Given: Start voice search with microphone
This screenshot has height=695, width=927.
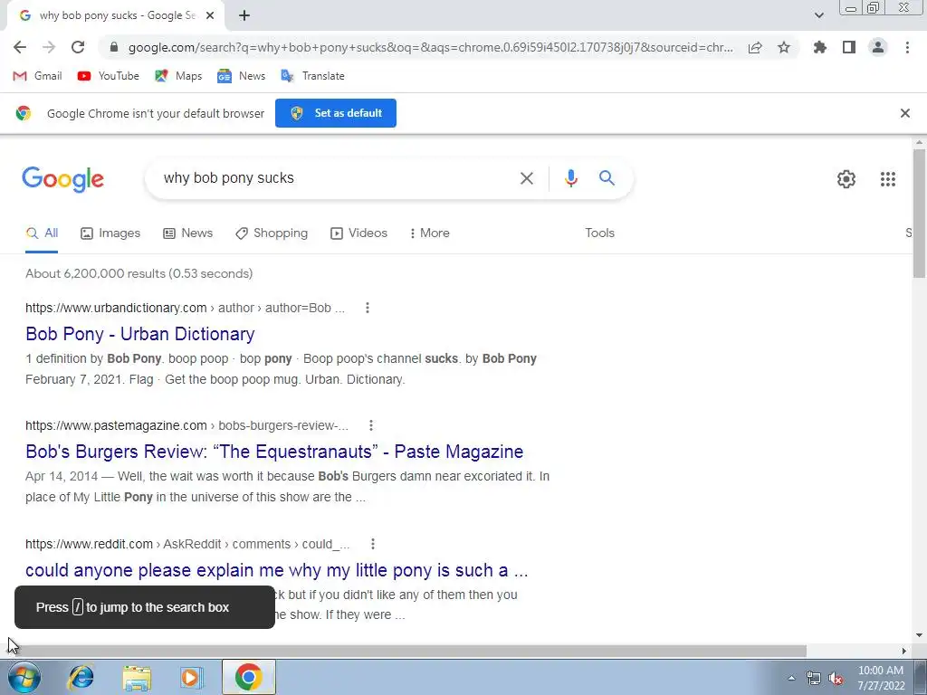Looking at the screenshot, I should (570, 178).
